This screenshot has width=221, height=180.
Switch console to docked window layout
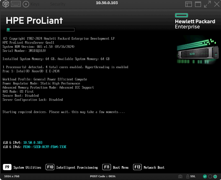[188, 4]
